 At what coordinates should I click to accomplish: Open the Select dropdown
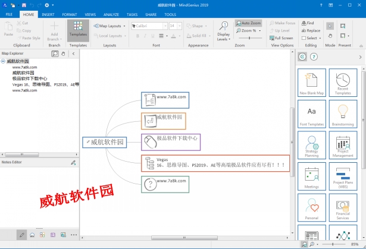point(311,38)
